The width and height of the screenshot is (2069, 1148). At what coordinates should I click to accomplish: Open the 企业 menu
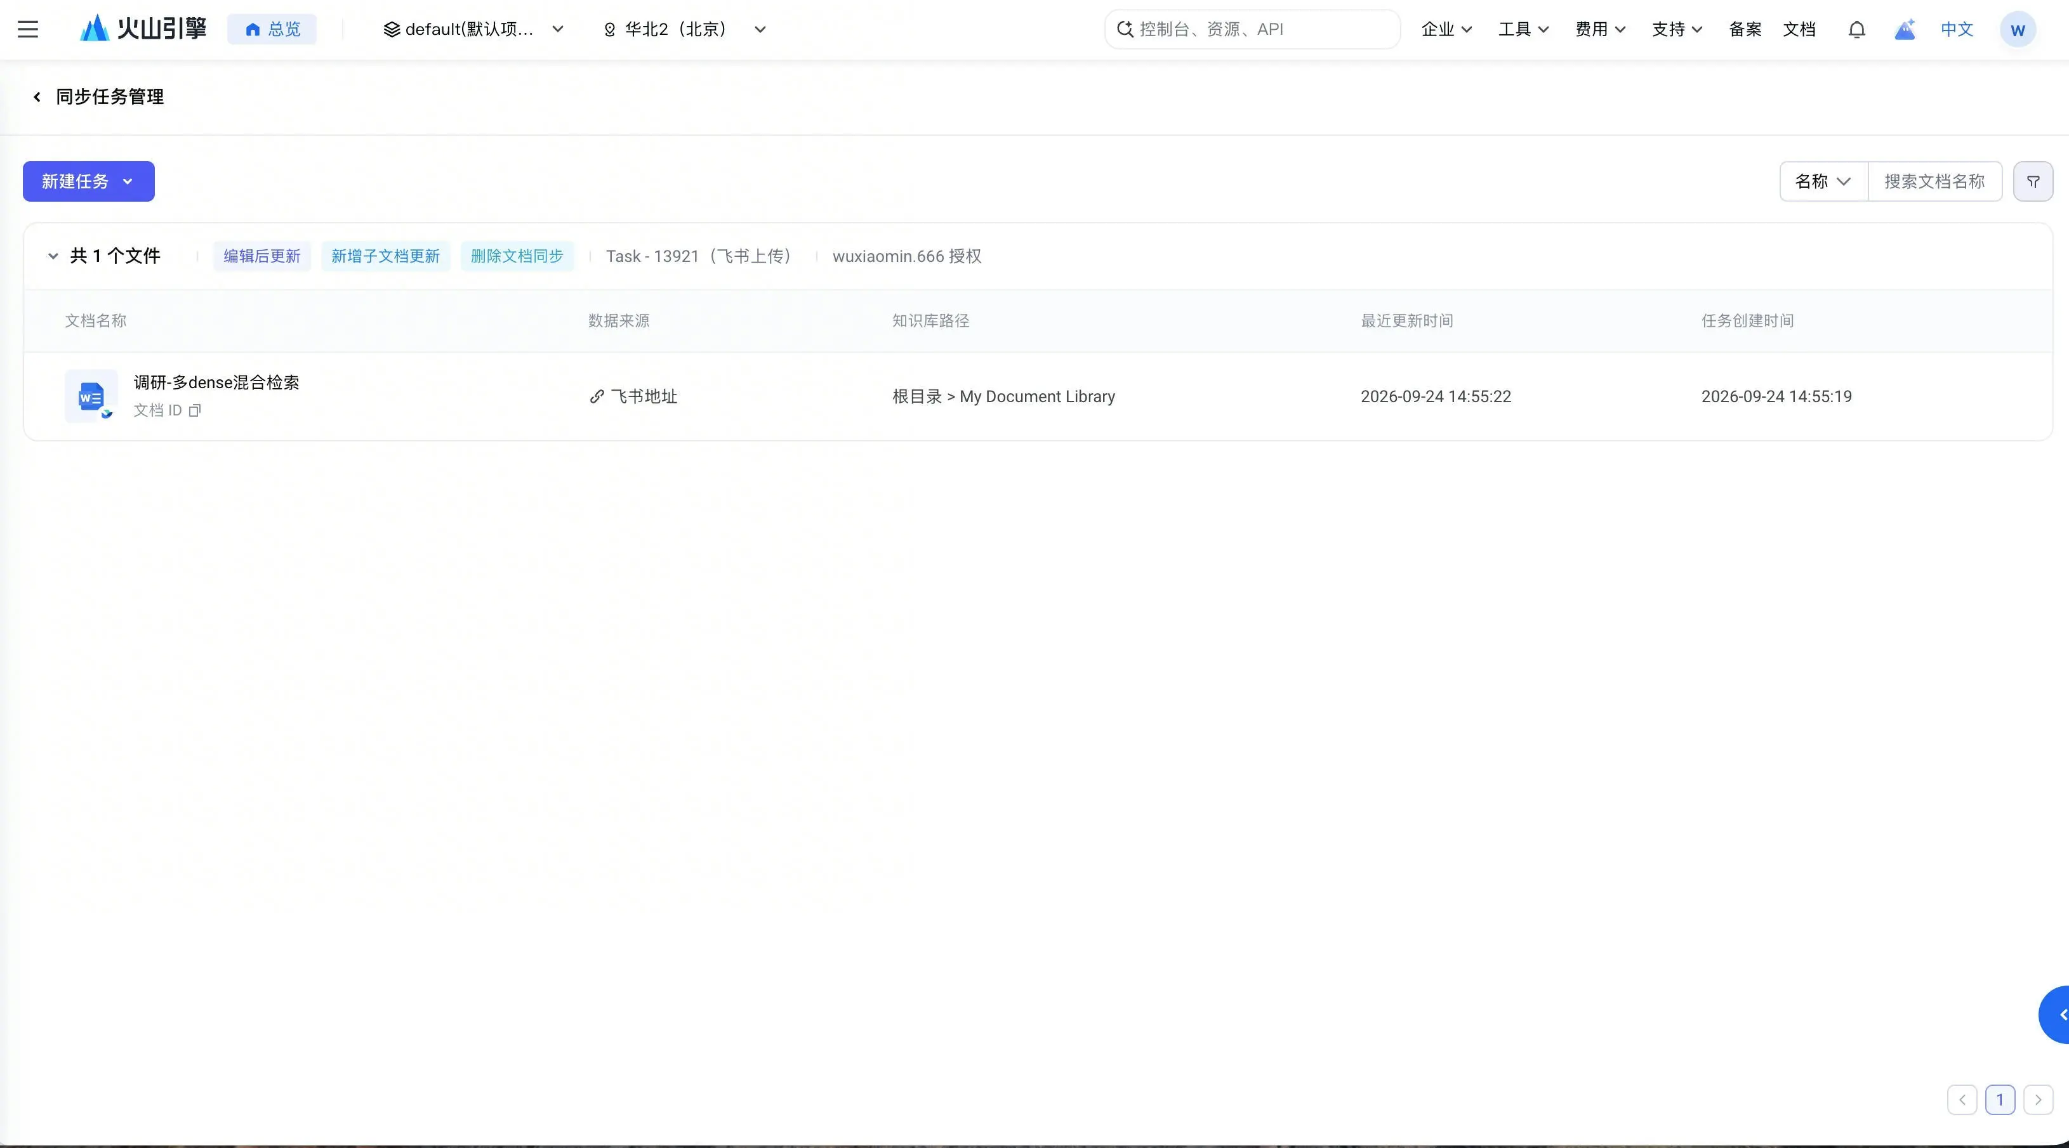click(x=1446, y=30)
